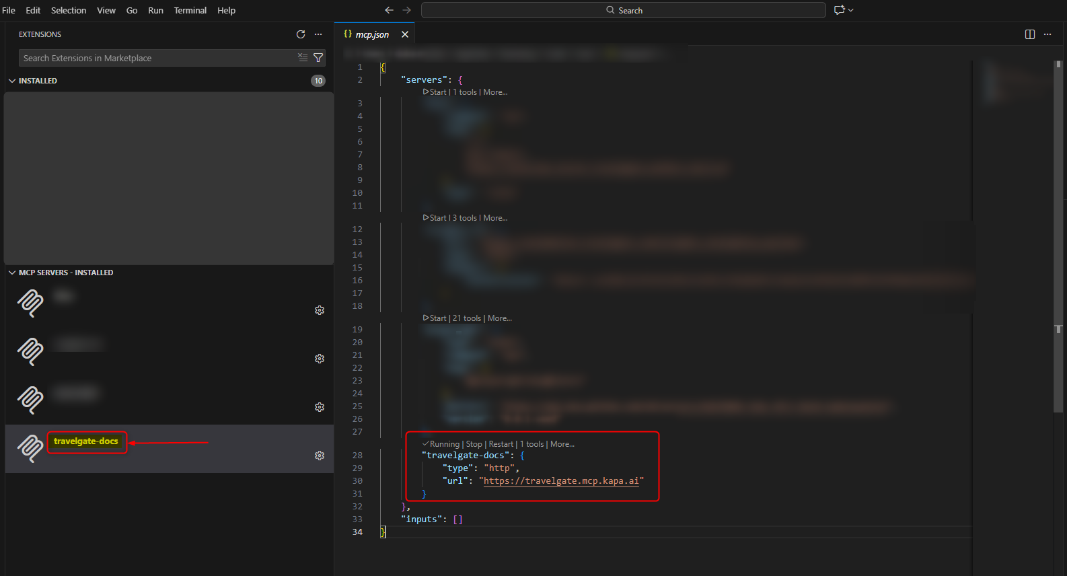Select travelgate-docs in MCP servers list
This screenshot has height=576, width=1067.
[x=86, y=441]
